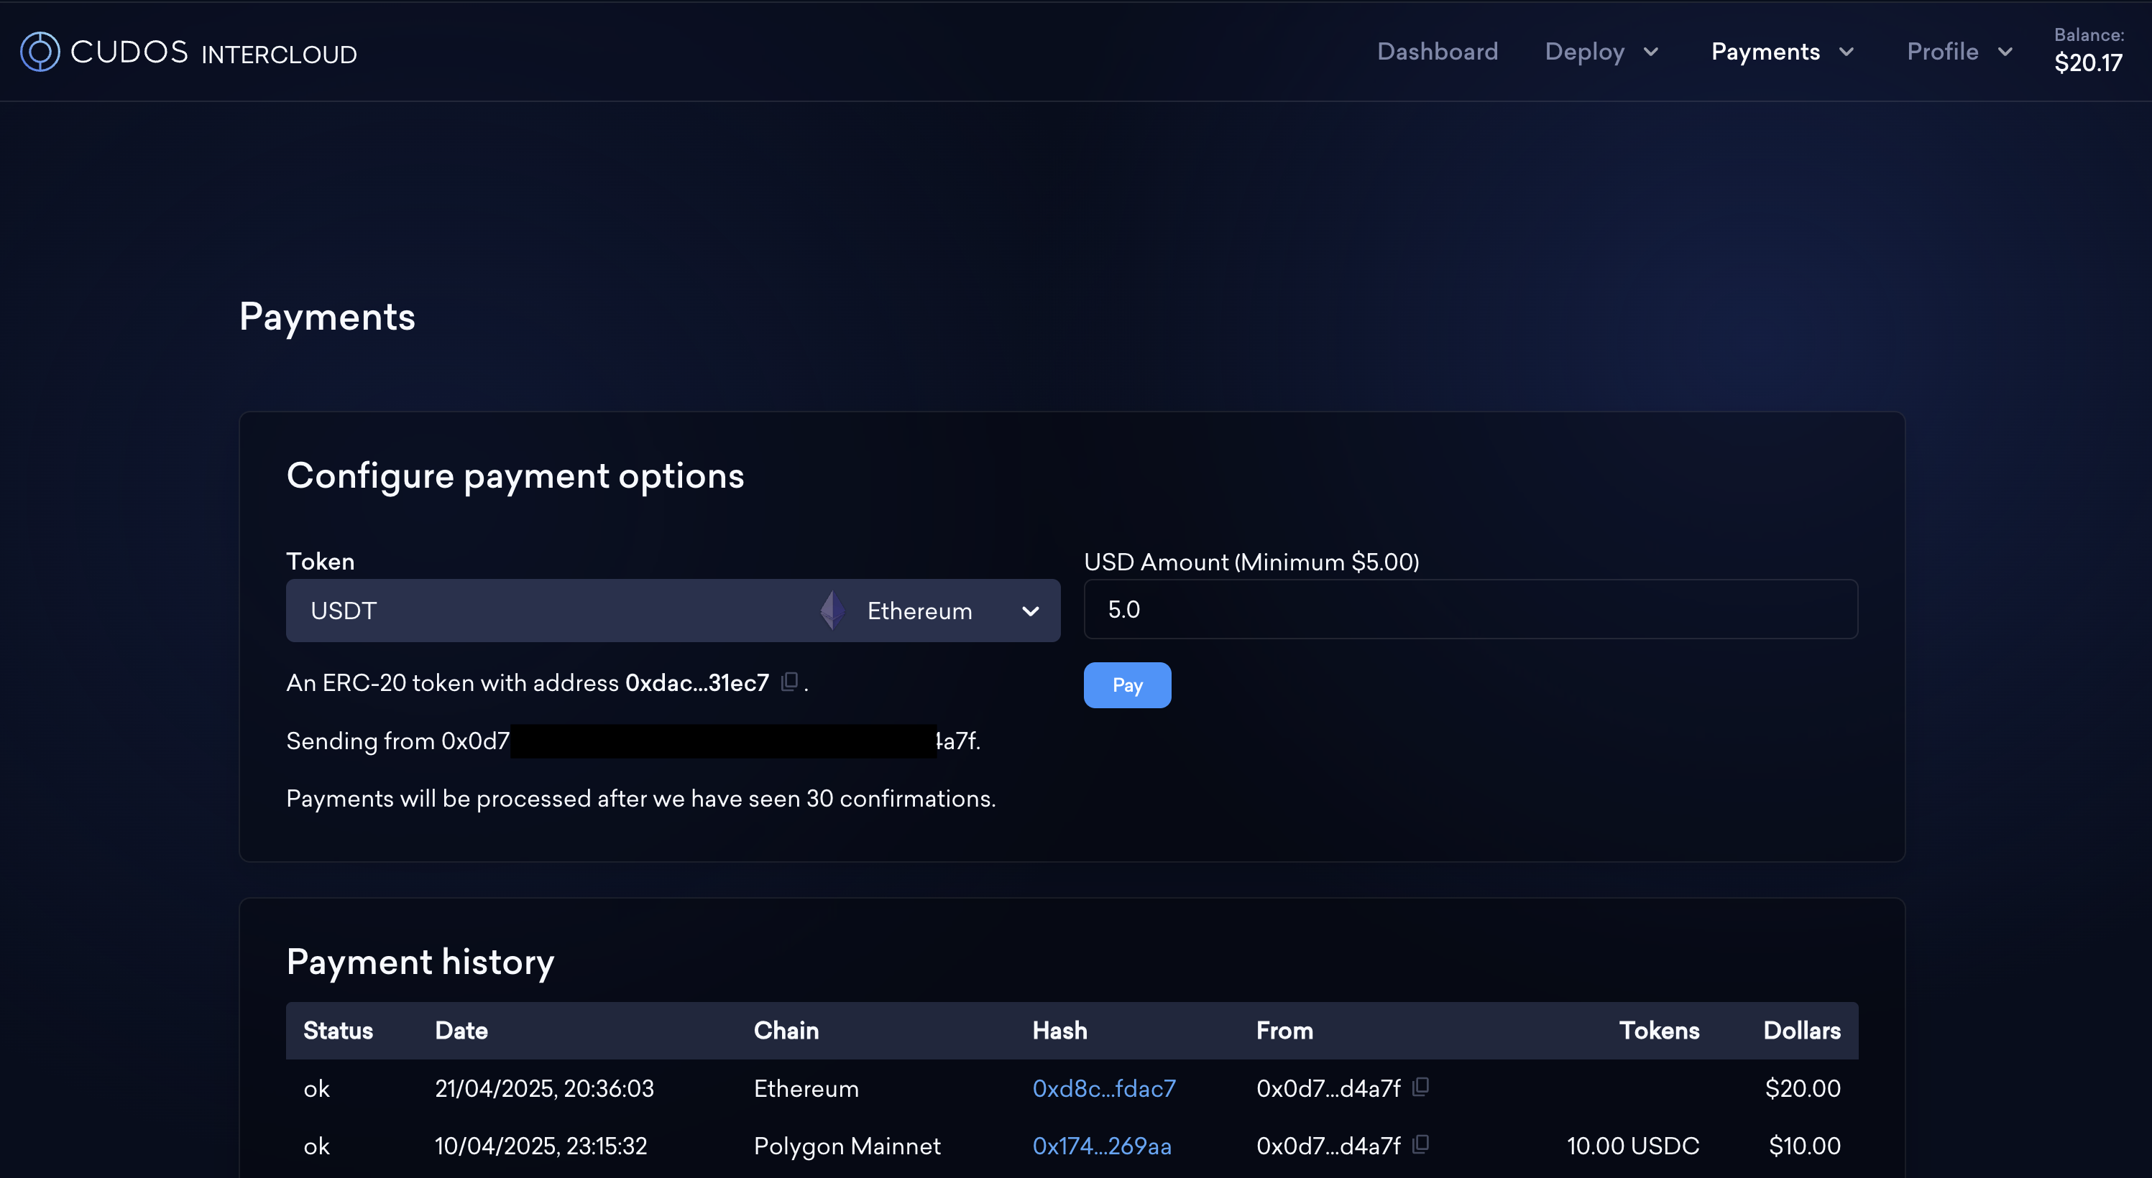This screenshot has height=1178, width=2152.
Task: Open the Token USDT Ethereum dropdown
Action: pyautogui.click(x=673, y=611)
